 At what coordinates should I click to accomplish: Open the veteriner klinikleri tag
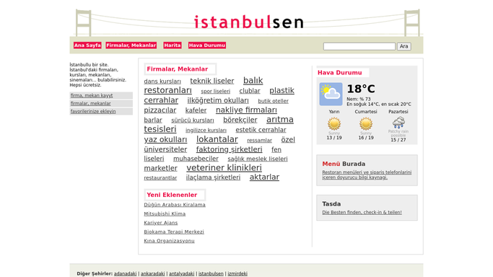(x=224, y=167)
